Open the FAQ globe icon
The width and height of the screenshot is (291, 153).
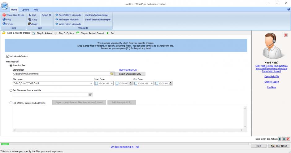coord(4,19)
